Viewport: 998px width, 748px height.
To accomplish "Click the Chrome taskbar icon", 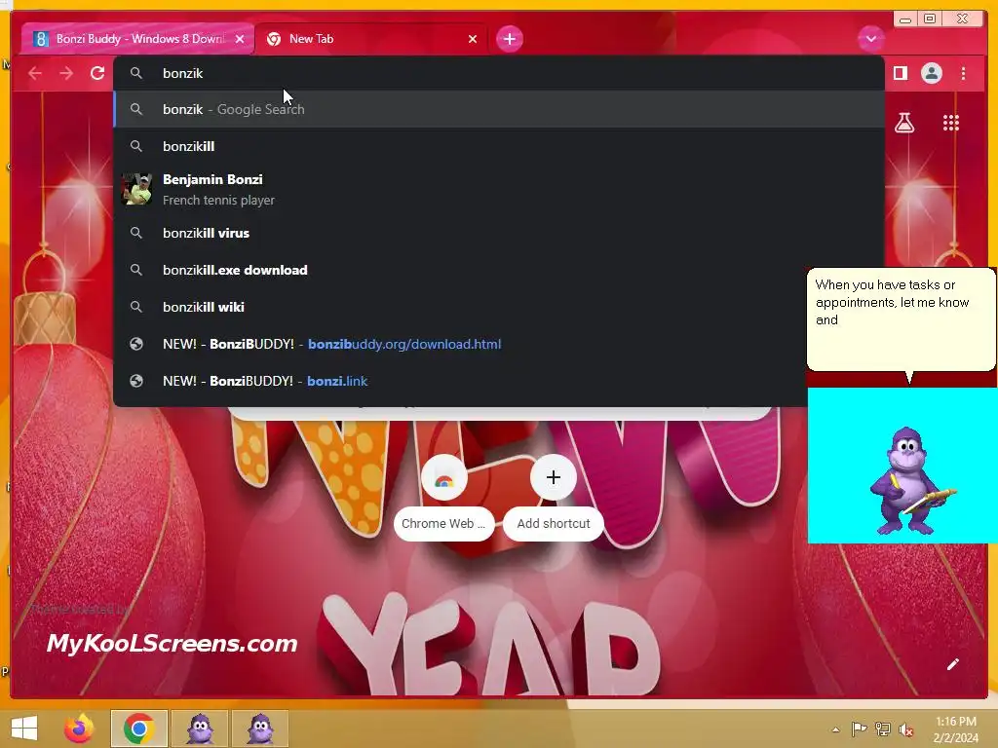I will point(139,729).
